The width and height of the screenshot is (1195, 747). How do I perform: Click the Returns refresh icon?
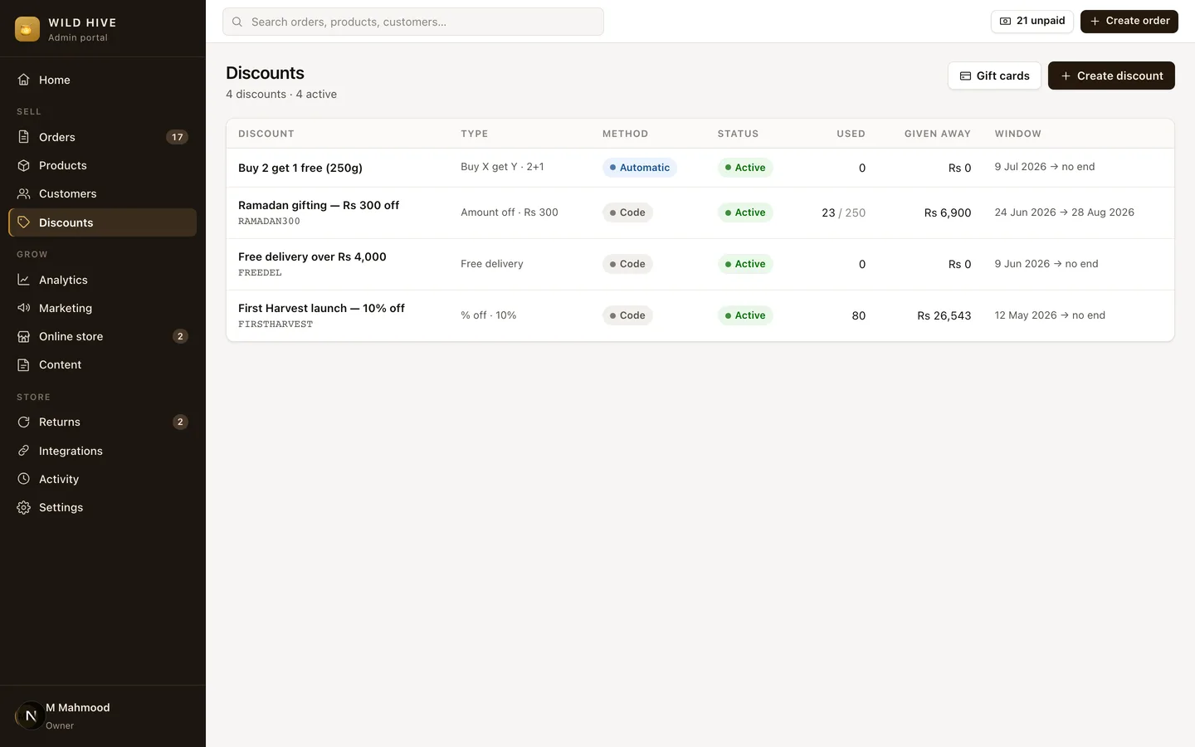pos(24,422)
